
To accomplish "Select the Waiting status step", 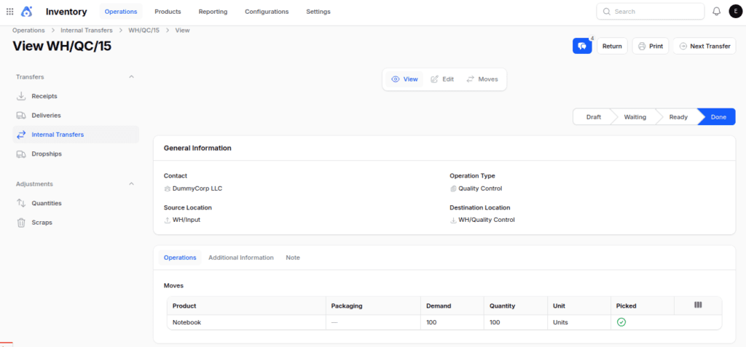I will click(635, 117).
